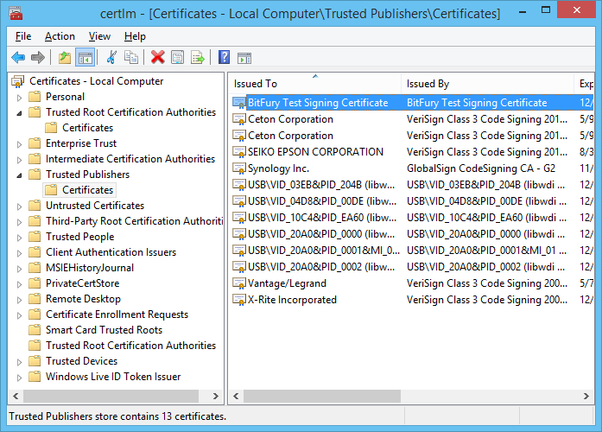
Task: Click the Properties toolbar icon
Action: (178, 58)
